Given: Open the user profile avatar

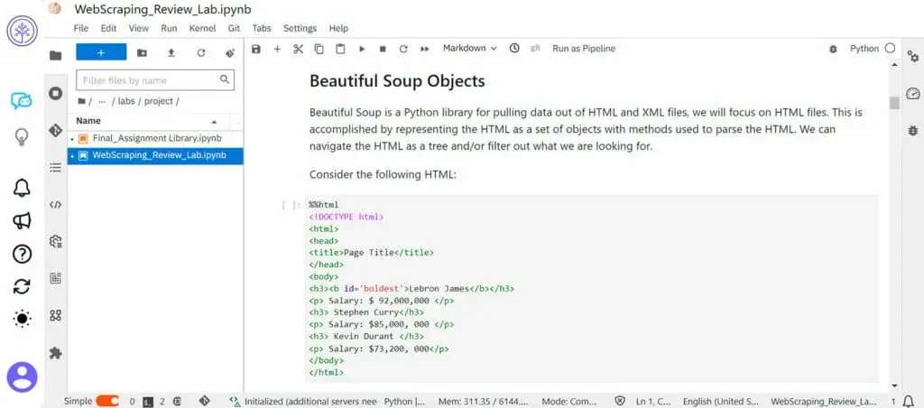Looking at the screenshot, I should coord(22,376).
